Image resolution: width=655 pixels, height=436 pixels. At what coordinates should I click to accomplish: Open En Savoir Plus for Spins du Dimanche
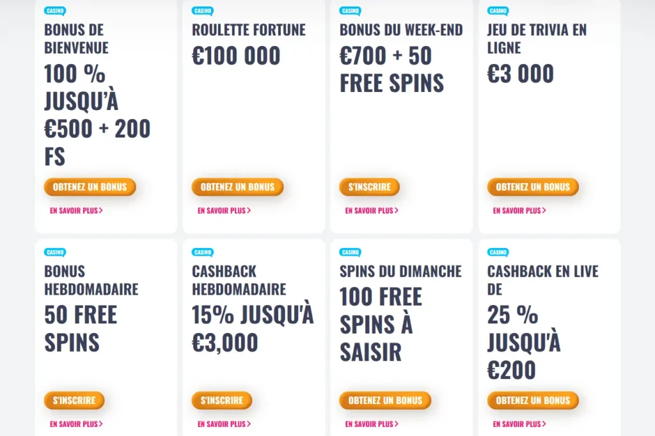point(372,424)
